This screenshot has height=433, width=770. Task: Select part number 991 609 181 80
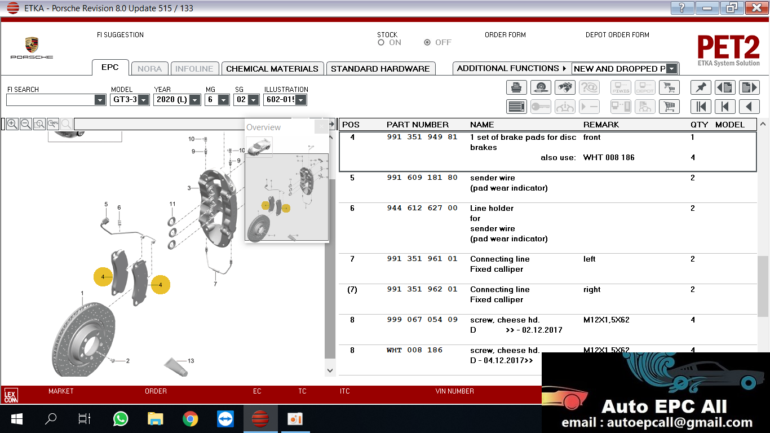pyautogui.click(x=422, y=178)
